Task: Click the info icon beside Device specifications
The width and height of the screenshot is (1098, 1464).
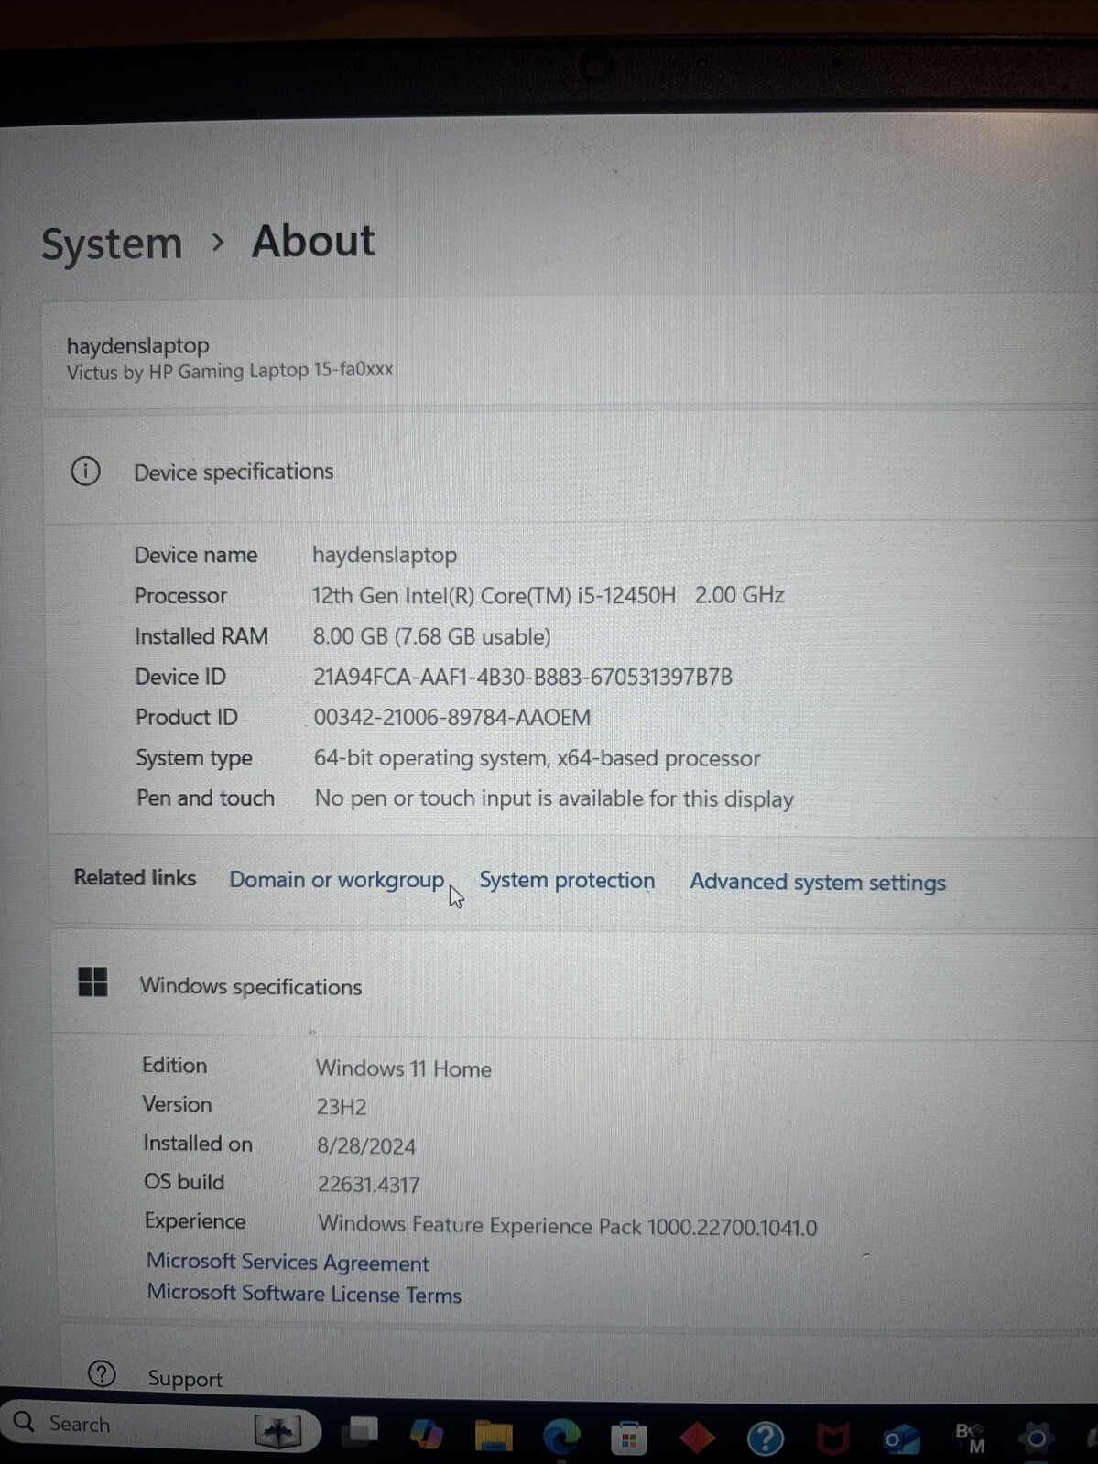Action: 85,472
